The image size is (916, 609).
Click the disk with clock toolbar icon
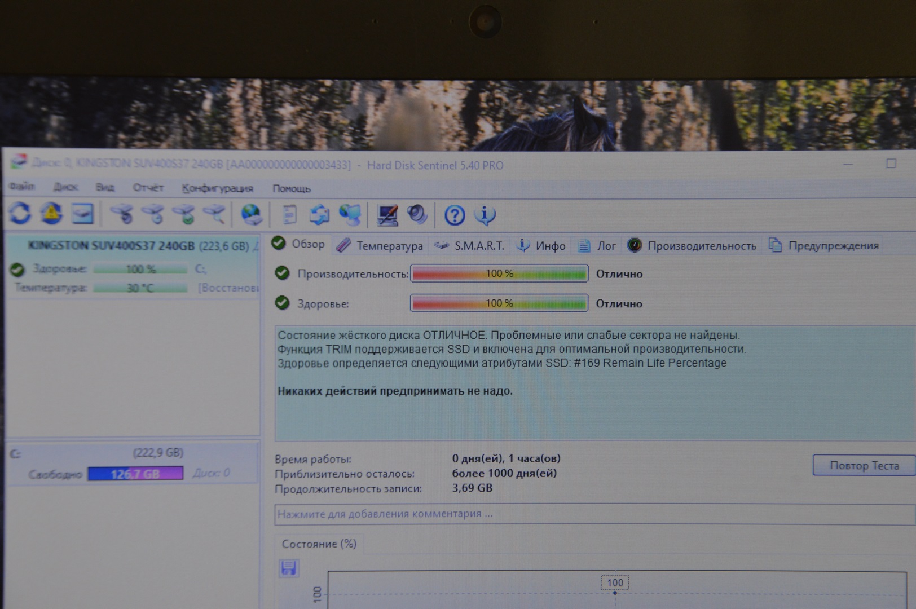point(153,214)
